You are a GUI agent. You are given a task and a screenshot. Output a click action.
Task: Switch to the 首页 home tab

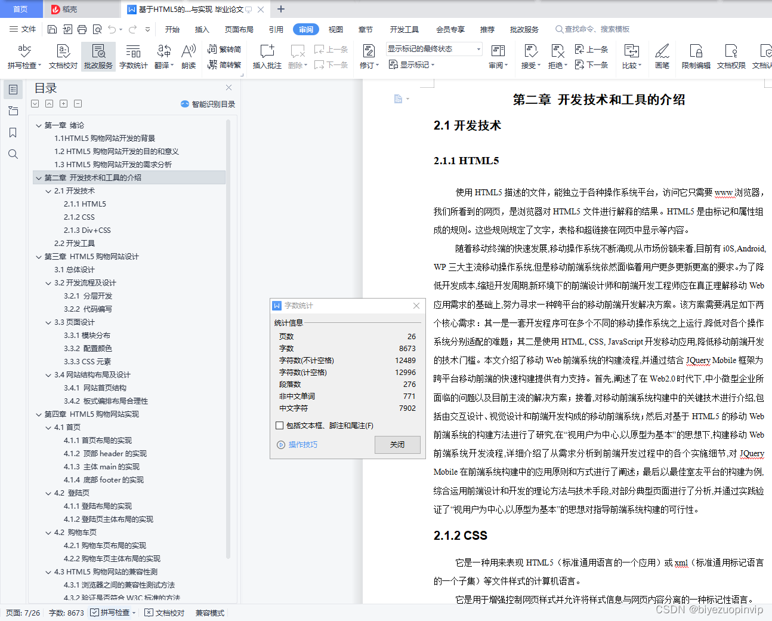click(21, 9)
